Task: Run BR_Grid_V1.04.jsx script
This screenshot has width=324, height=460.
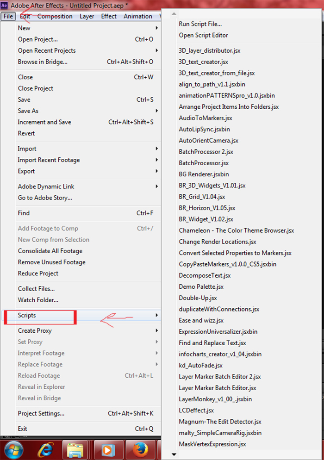Action: click(x=202, y=197)
